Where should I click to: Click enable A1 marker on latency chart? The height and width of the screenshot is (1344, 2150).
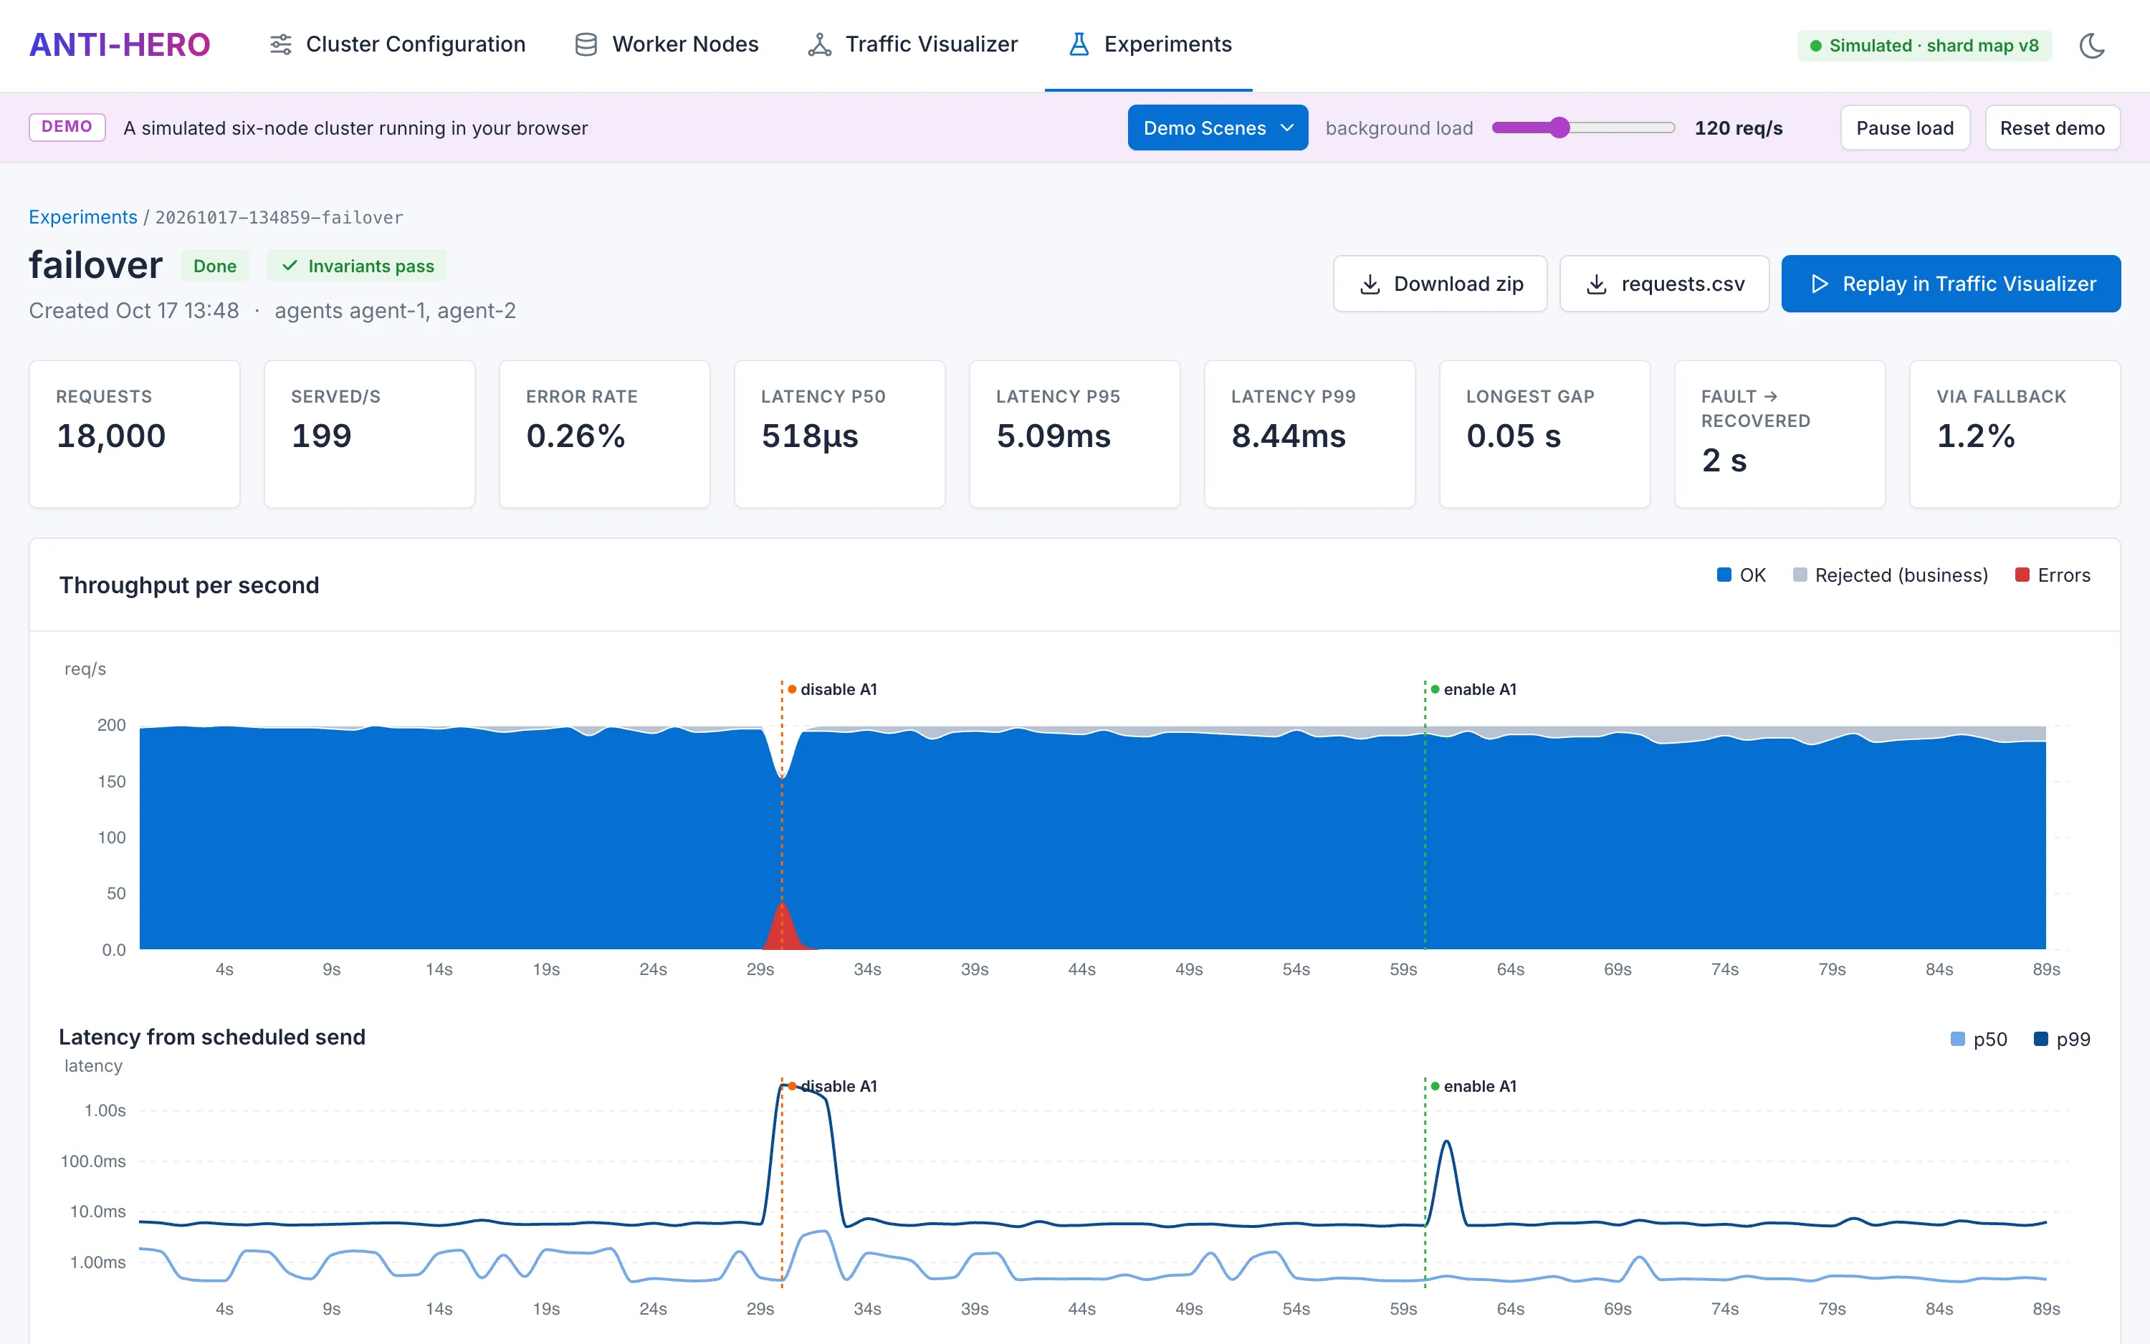pos(1473,1086)
